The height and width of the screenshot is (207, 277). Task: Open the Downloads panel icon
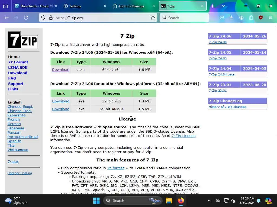[232, 18]
